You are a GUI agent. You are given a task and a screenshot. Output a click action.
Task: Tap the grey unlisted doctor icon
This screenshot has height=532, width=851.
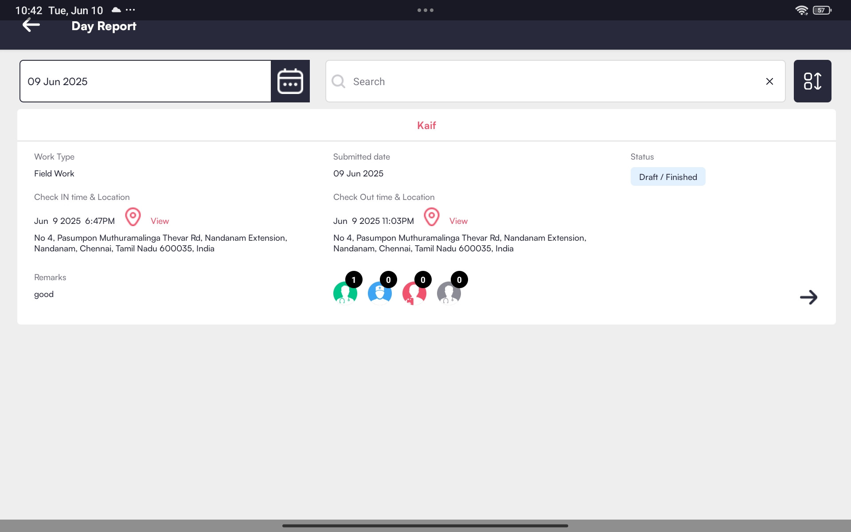click(x=449, y=293)
